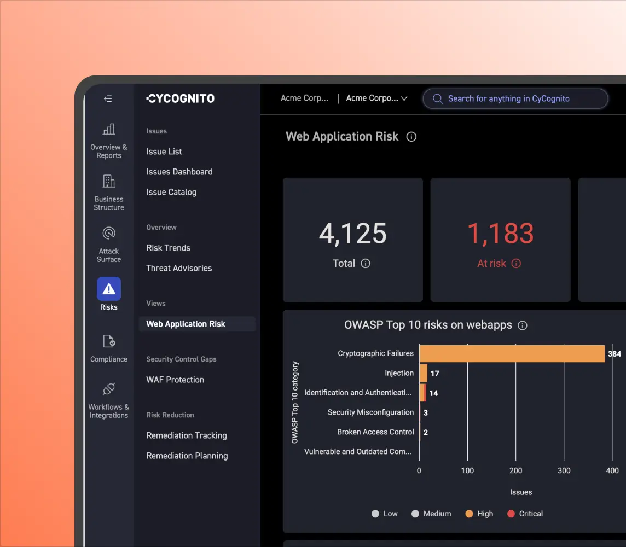
Task: Open the info tooltip next to Web Application Risk
Action: pyautogui.click(x=411, y=137)
